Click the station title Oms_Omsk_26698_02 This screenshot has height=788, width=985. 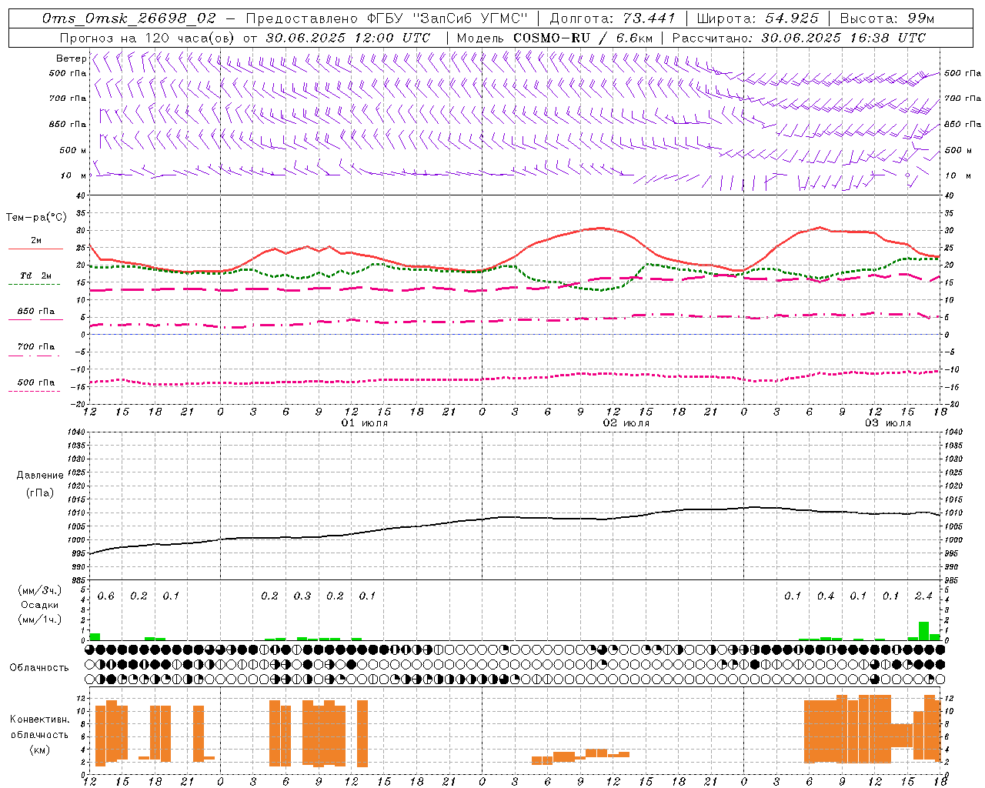[129, 18]
